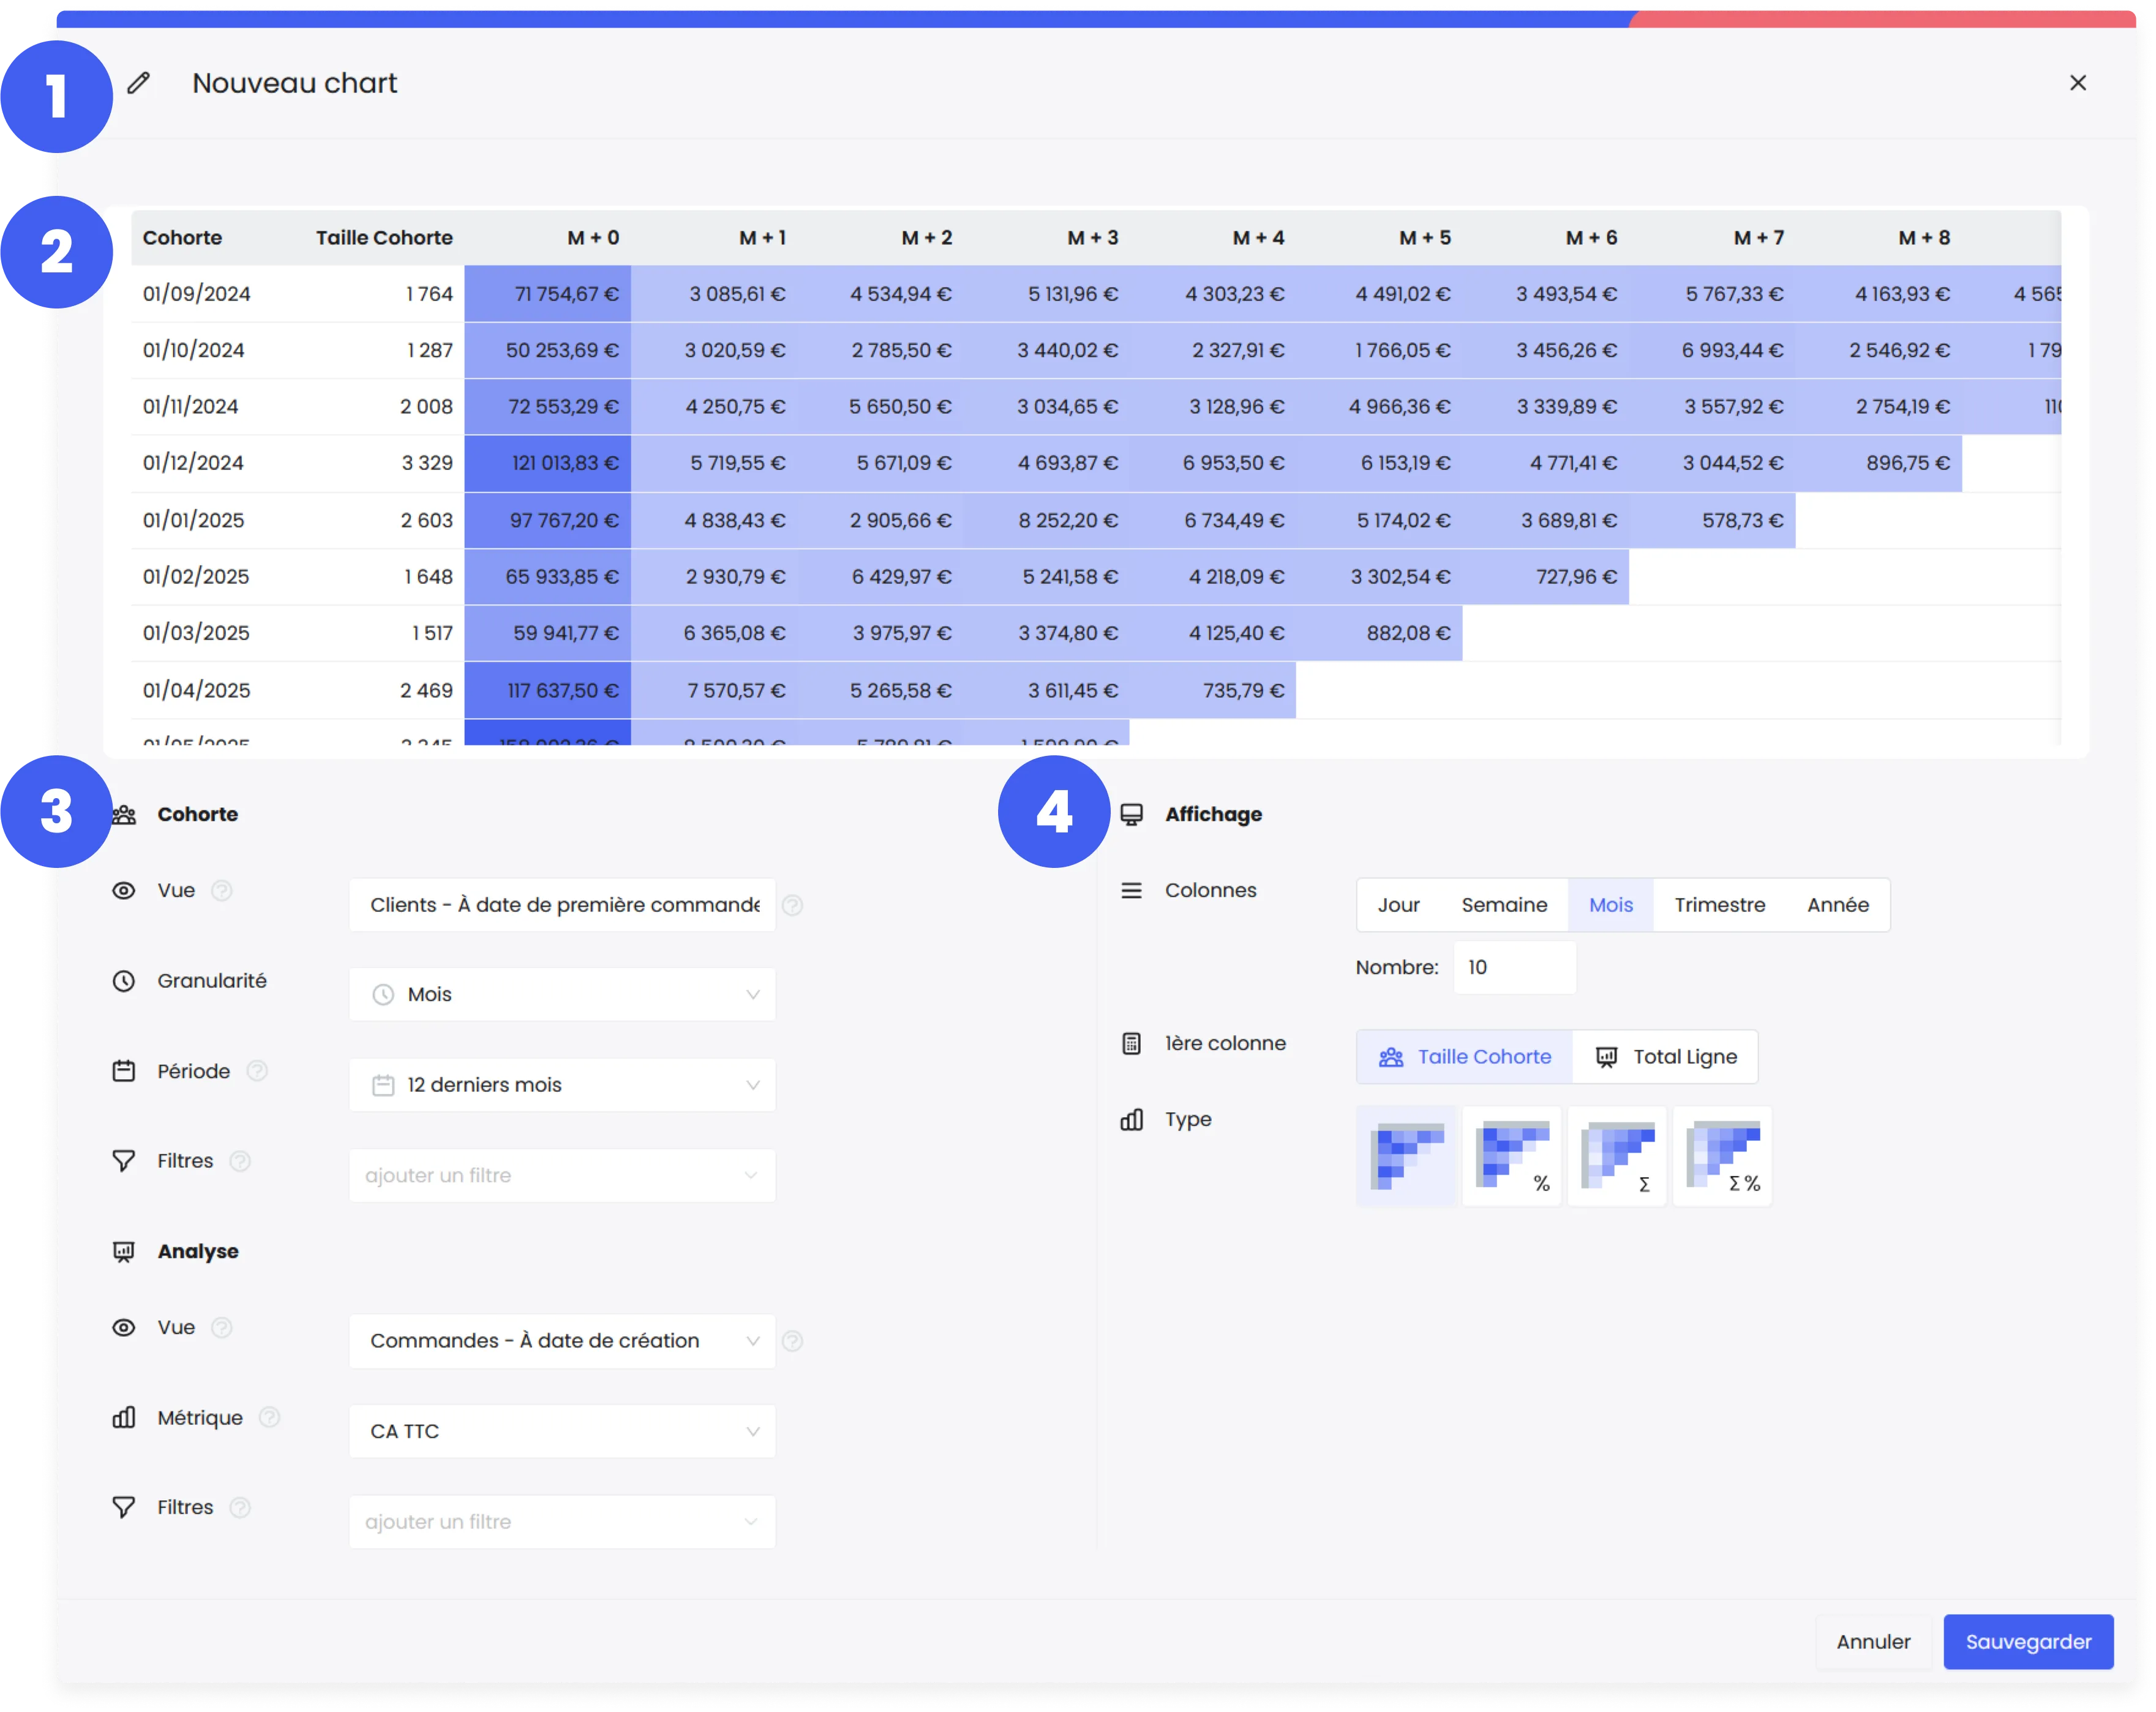This screenshot has width=2156, height=1712.
Task: Click the calendar icon next to Période label
Action: click(123, 1071)
